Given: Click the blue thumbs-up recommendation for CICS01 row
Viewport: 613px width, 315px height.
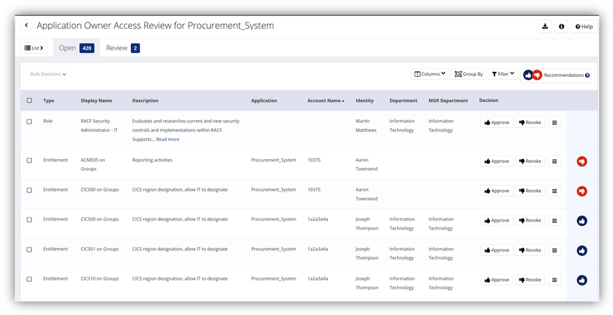Looking at the screenshot, I should (582, 251).
